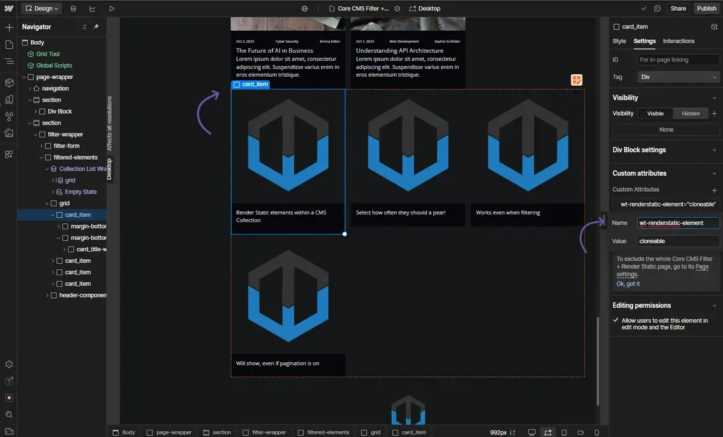Open the Insights chart icon
The height and width of the screenshot is (437, 723).
pos(92,8)
